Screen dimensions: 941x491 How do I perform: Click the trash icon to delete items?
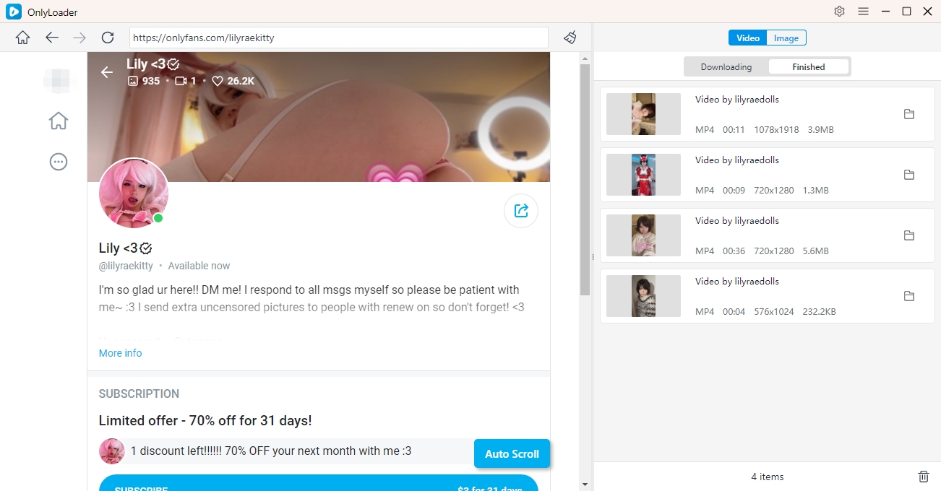(x=923, y=477)
